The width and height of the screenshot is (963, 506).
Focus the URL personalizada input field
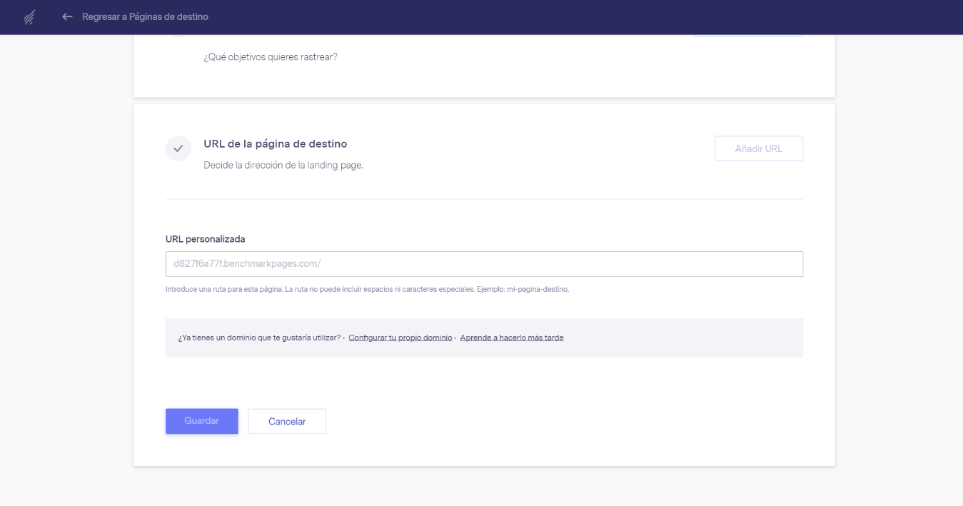coord(484,264)
